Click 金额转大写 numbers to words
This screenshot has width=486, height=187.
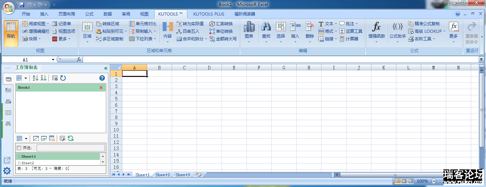click(223, 39)
